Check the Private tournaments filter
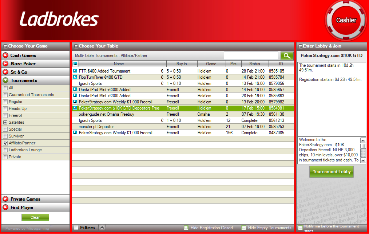 5,157
